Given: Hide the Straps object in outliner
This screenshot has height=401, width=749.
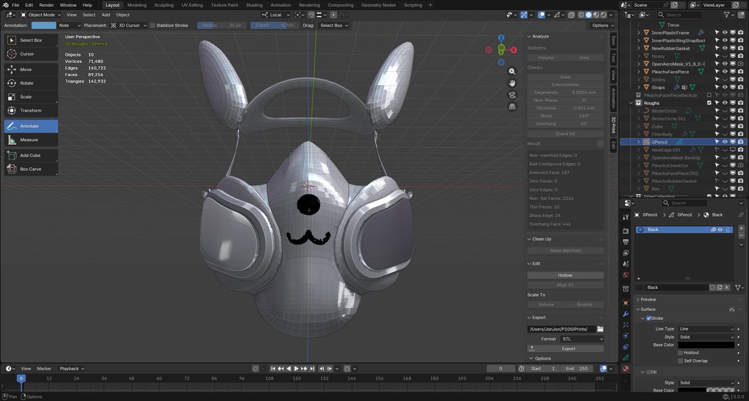Looking at the screenshot, I should pos(725,87).
